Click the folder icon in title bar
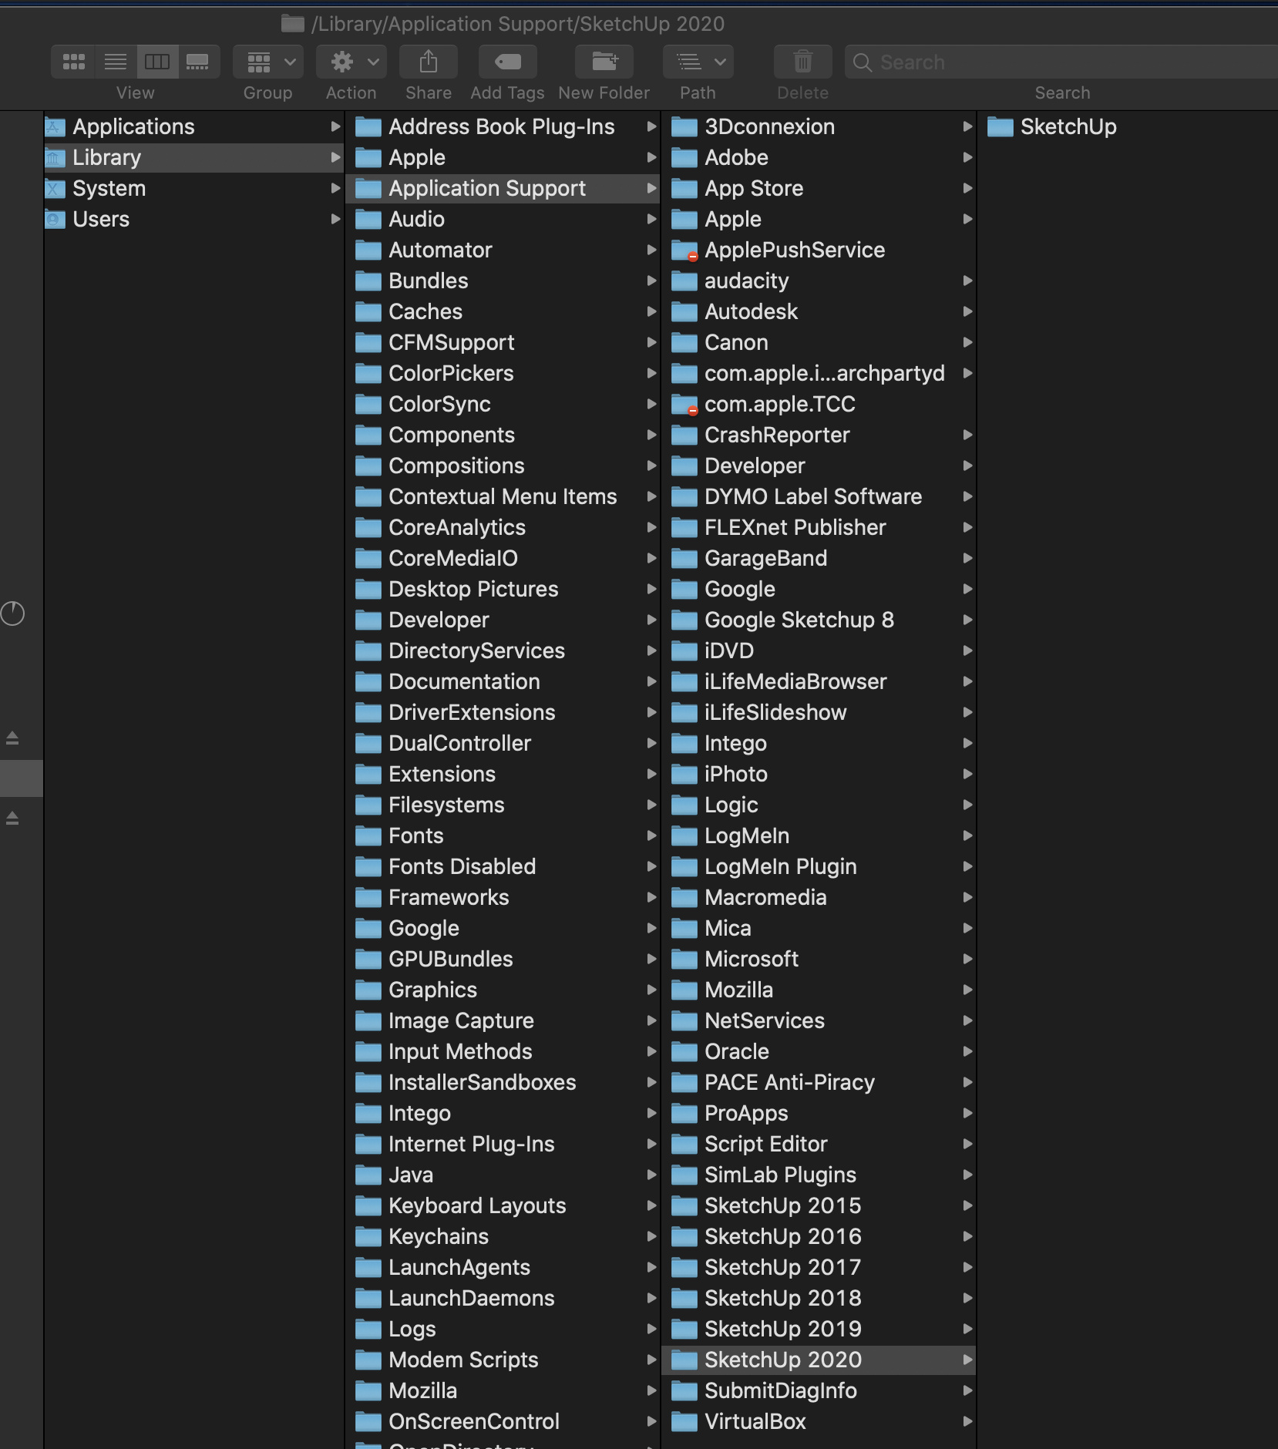 click(293, 24)
